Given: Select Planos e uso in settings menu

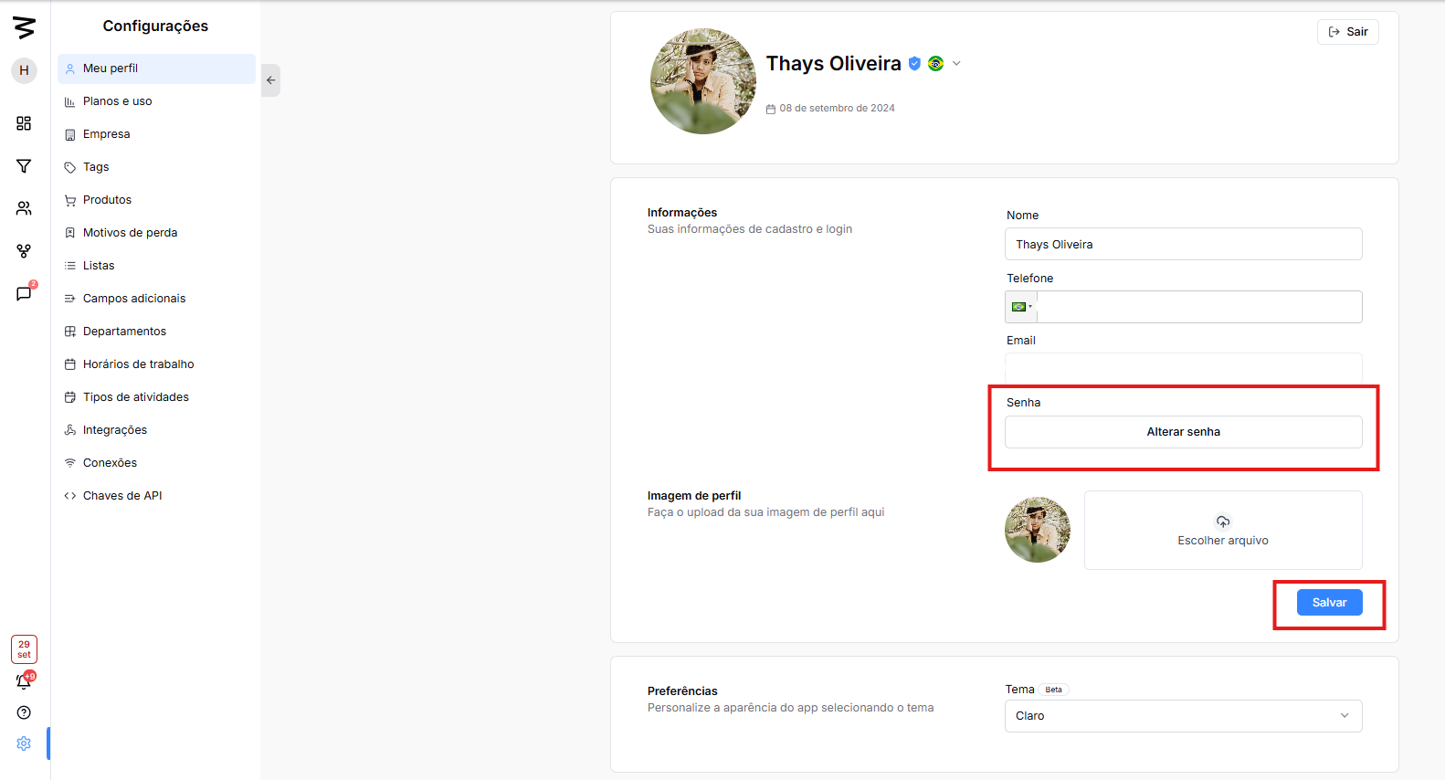Looking at the screenshot, I should [117, 101].
